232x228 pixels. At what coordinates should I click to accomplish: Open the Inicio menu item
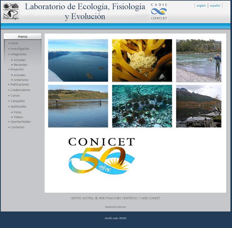coord(14,43)
